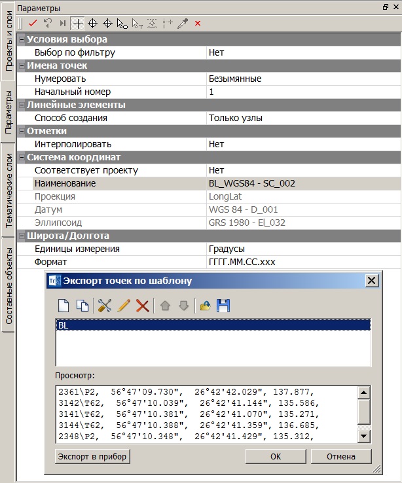
Task: Click the Экспорт в прибор button
Action: coord(92,456)
